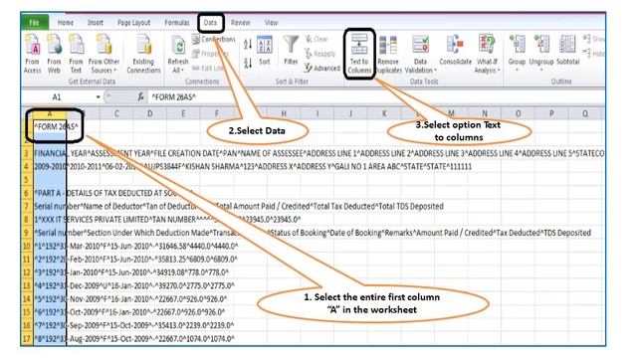Click cell '^PART A - DETAILS OF TAX DEDUCTED'
Viewport: 637px width, 358px height.
coord(50,193)
